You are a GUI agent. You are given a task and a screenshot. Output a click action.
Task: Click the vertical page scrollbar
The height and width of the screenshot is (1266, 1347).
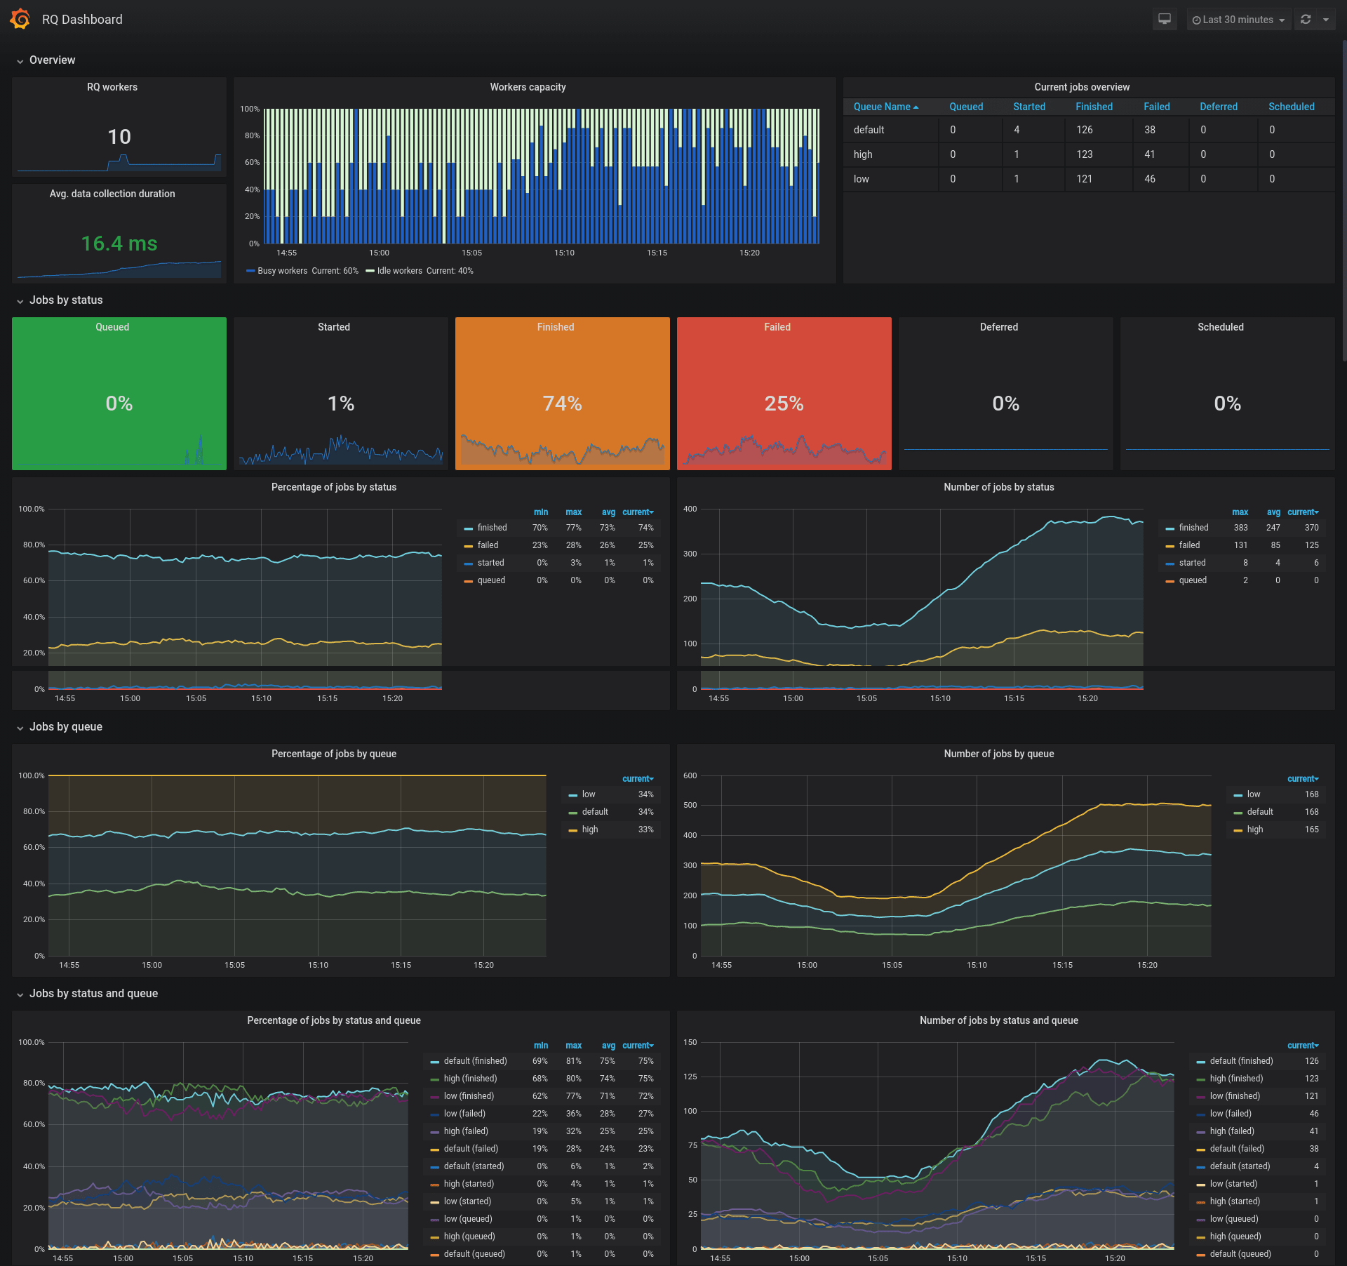1343,200
